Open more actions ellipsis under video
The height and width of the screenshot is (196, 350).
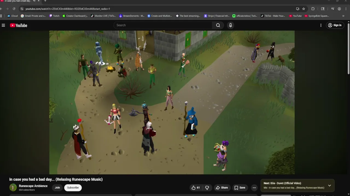pyautogui.click(x=254, y=188)
